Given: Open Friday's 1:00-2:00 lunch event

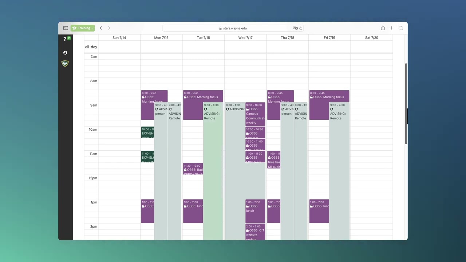Looking at the screenshot, I should 319,211.
